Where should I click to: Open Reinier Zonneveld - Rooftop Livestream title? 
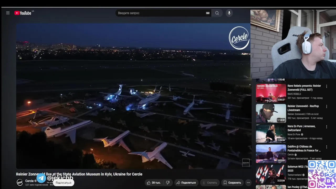[x=303, y=108]
